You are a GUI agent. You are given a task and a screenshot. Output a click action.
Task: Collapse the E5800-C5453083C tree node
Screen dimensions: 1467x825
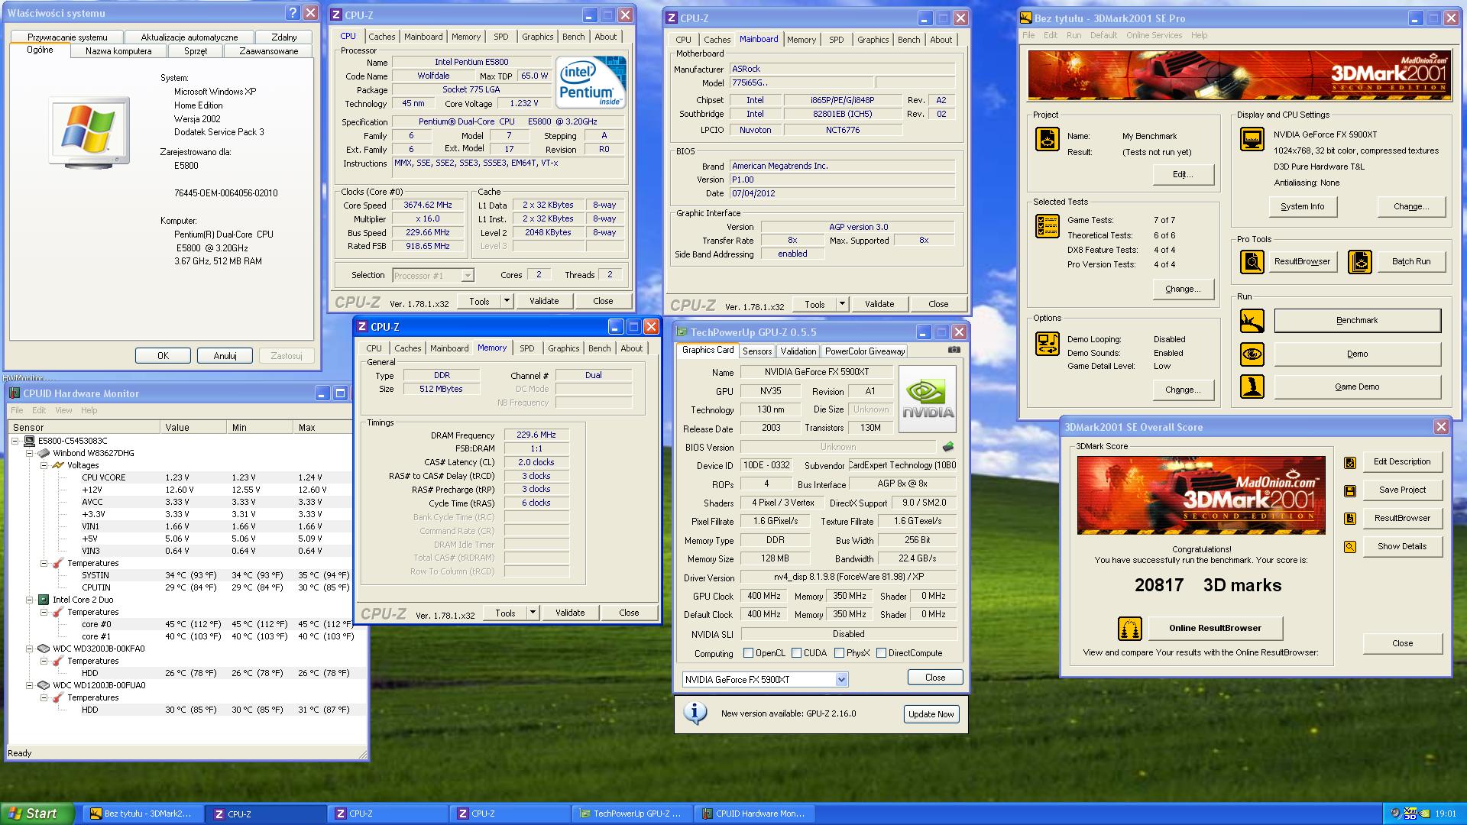pyautogui.click(x=16, y=441)
